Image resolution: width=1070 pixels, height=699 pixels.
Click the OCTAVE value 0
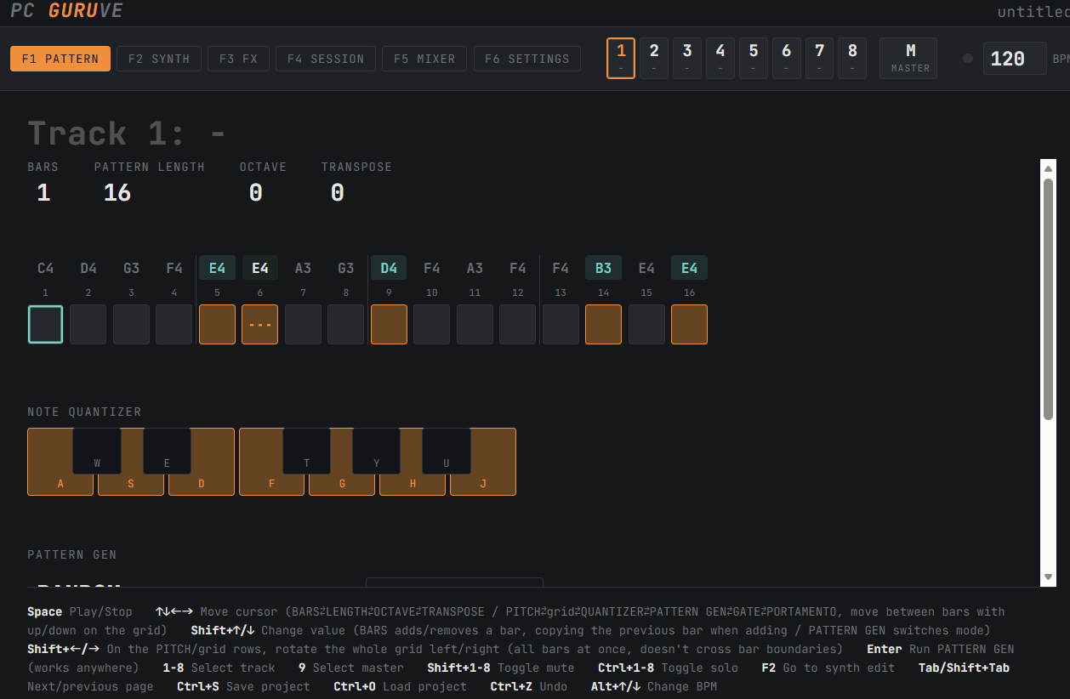[x=256, y=193]
